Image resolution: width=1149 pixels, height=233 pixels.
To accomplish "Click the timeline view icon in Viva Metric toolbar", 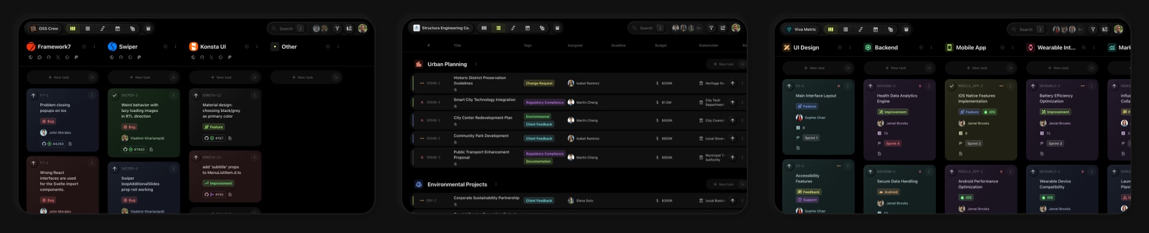I will (x=860, y=29).
